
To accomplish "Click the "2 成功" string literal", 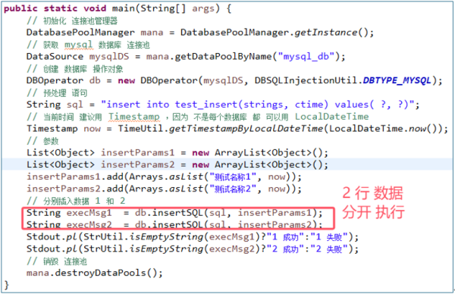I will [x=286, y=249].
